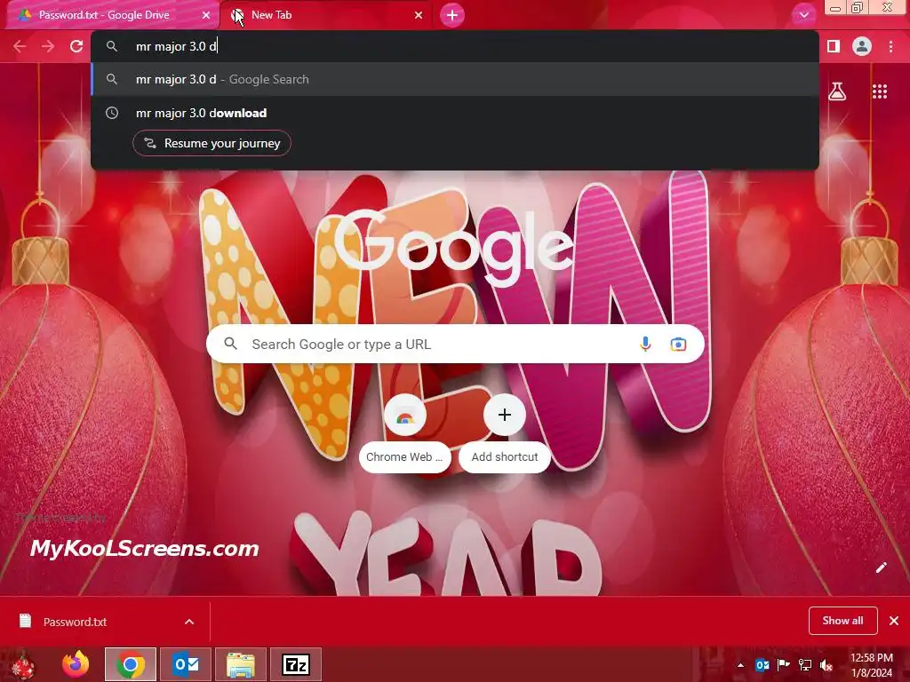Customize this page with the pencil icon
The image size is (910, 682).
coord(881,567)
